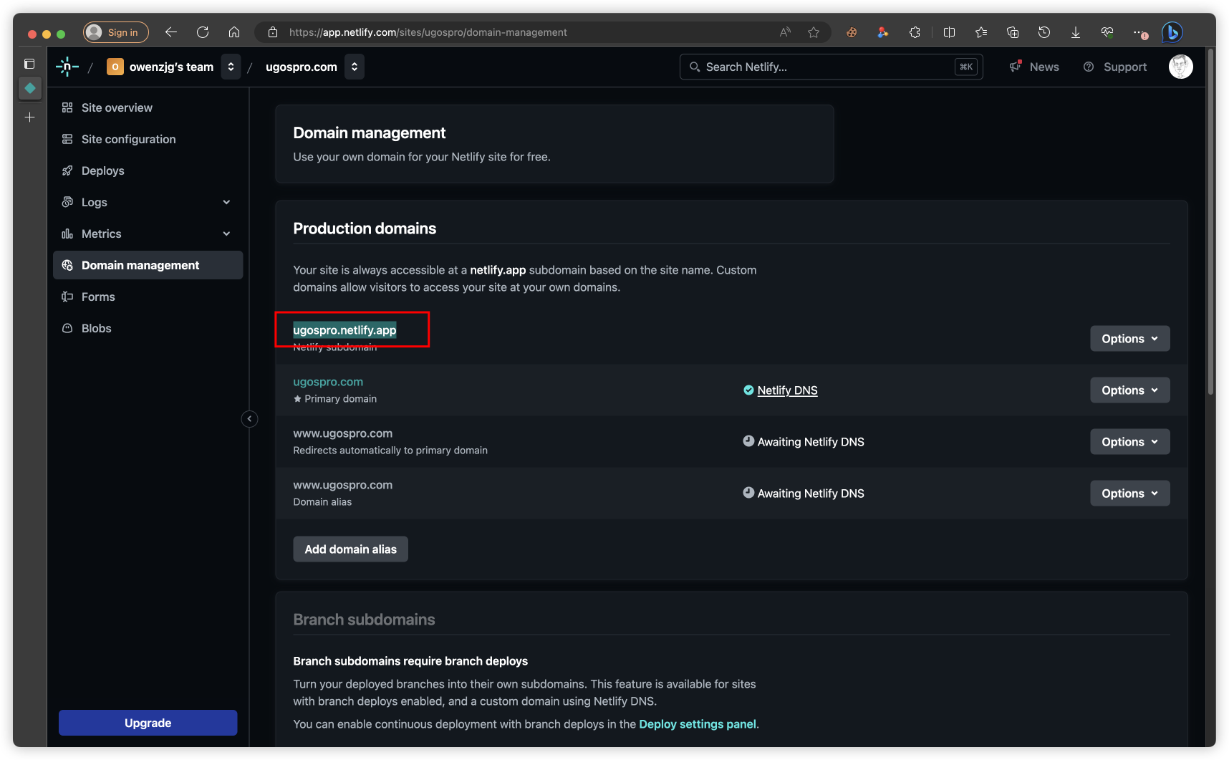The height and width of the screenshot is (760, 1229).
Task: Click the cookie extension icon
Action: (x=852, y=32)
